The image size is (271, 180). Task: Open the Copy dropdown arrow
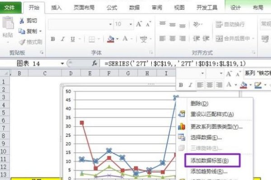(x=40, y=31)
